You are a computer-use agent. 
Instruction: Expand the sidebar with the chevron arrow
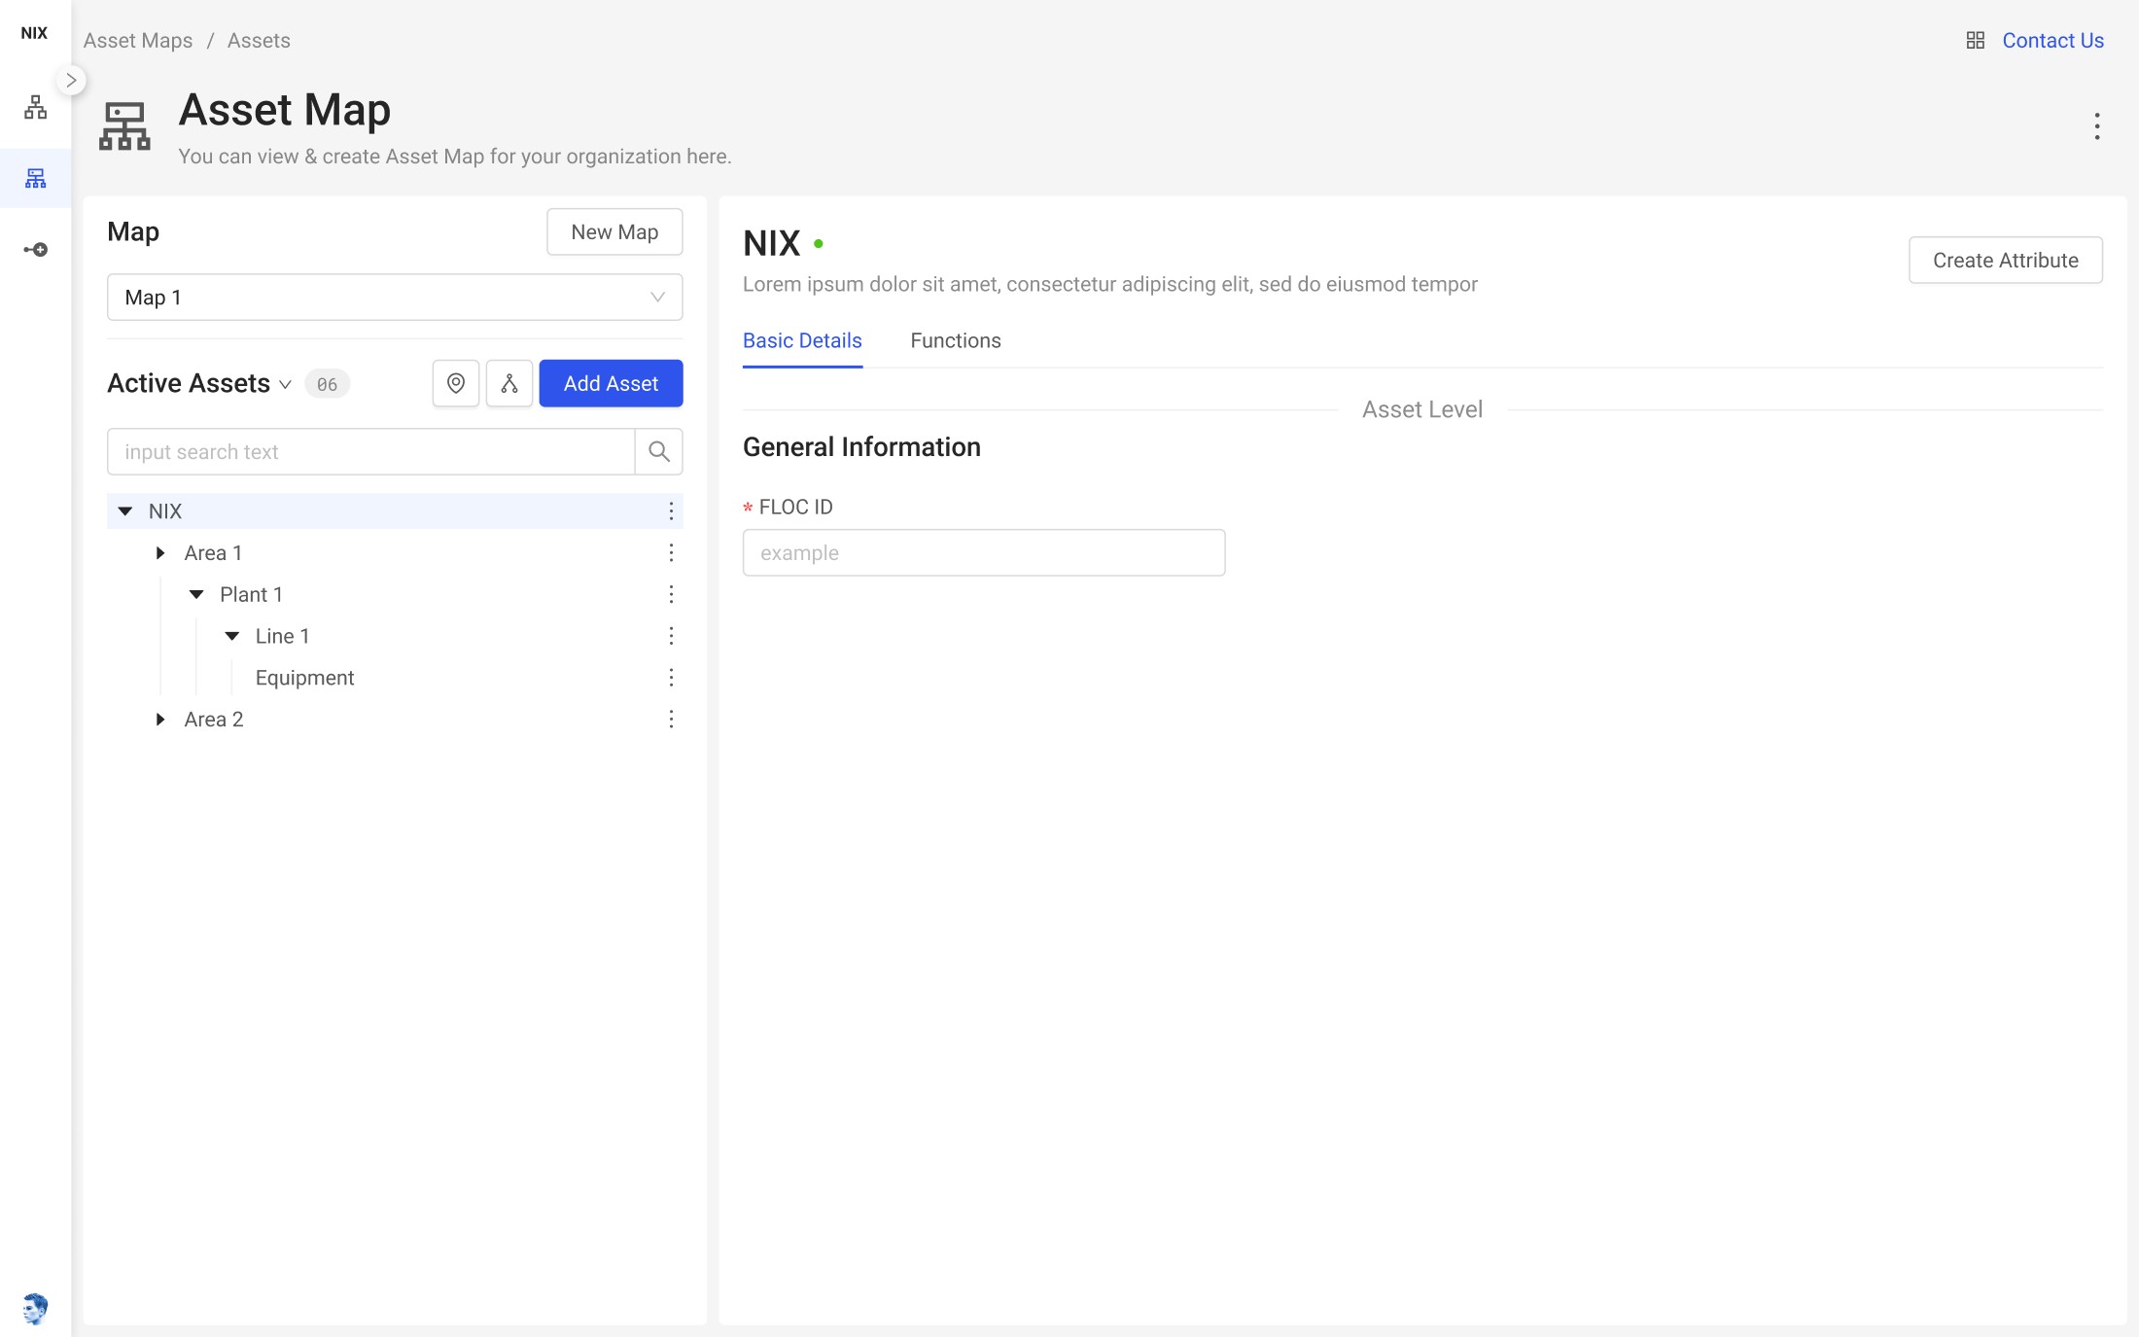(71, 80)
